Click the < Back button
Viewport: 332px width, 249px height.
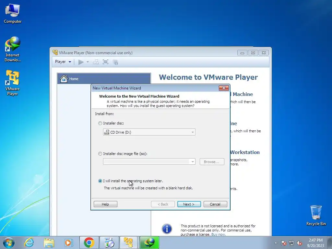pos(163,204)
